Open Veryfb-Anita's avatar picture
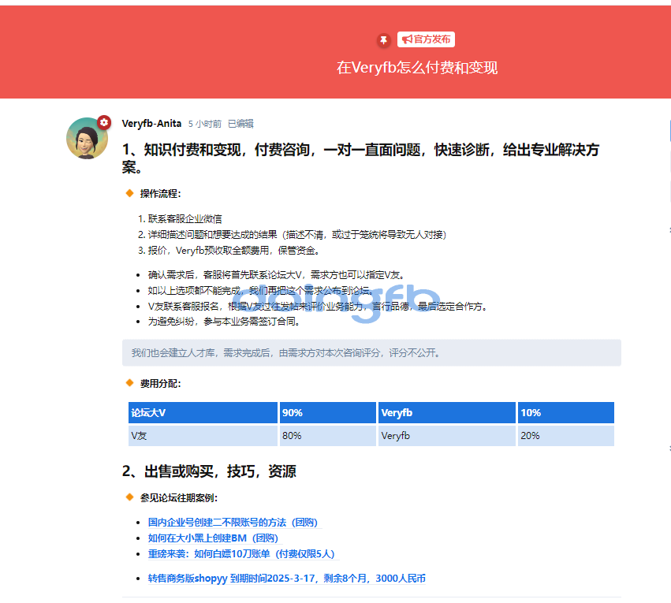The image size is (671, 603). (x=88, y=138)
